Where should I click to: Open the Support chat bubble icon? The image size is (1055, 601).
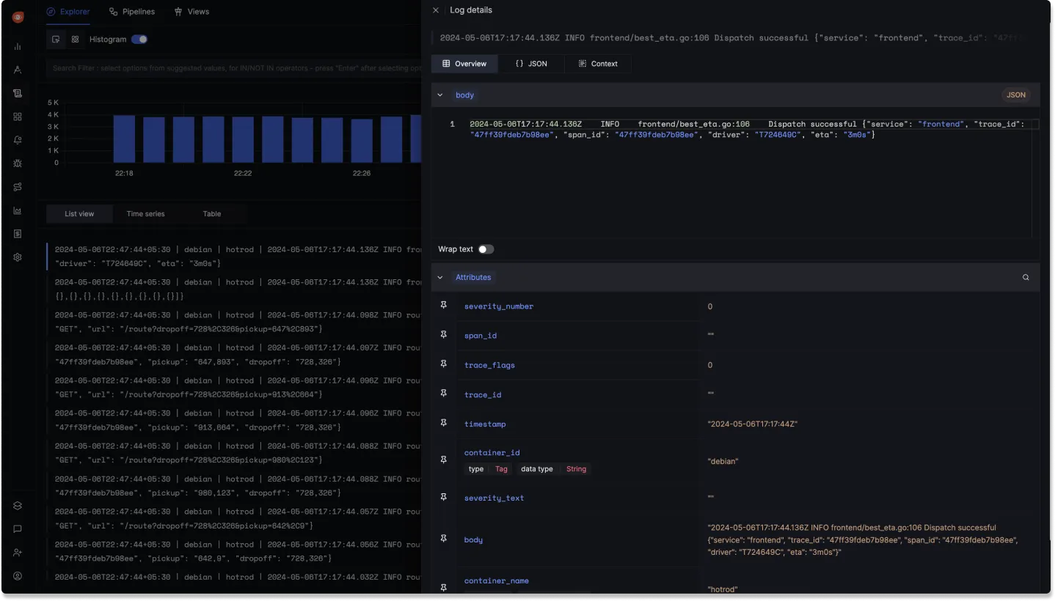(x=18, y=529)
